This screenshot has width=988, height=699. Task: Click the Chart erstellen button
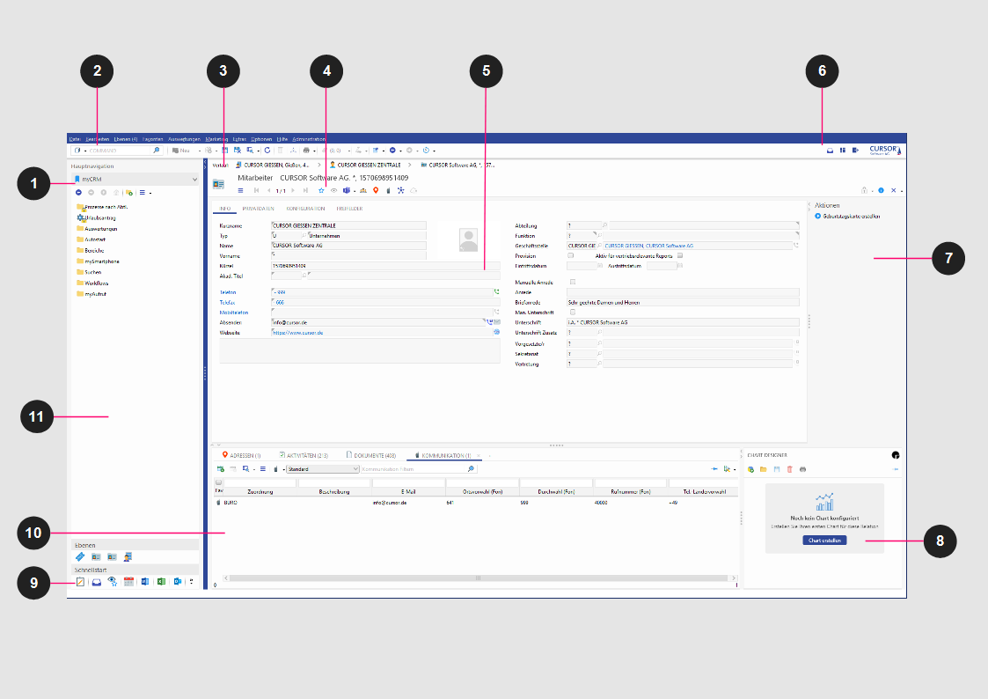coord(824,540)
